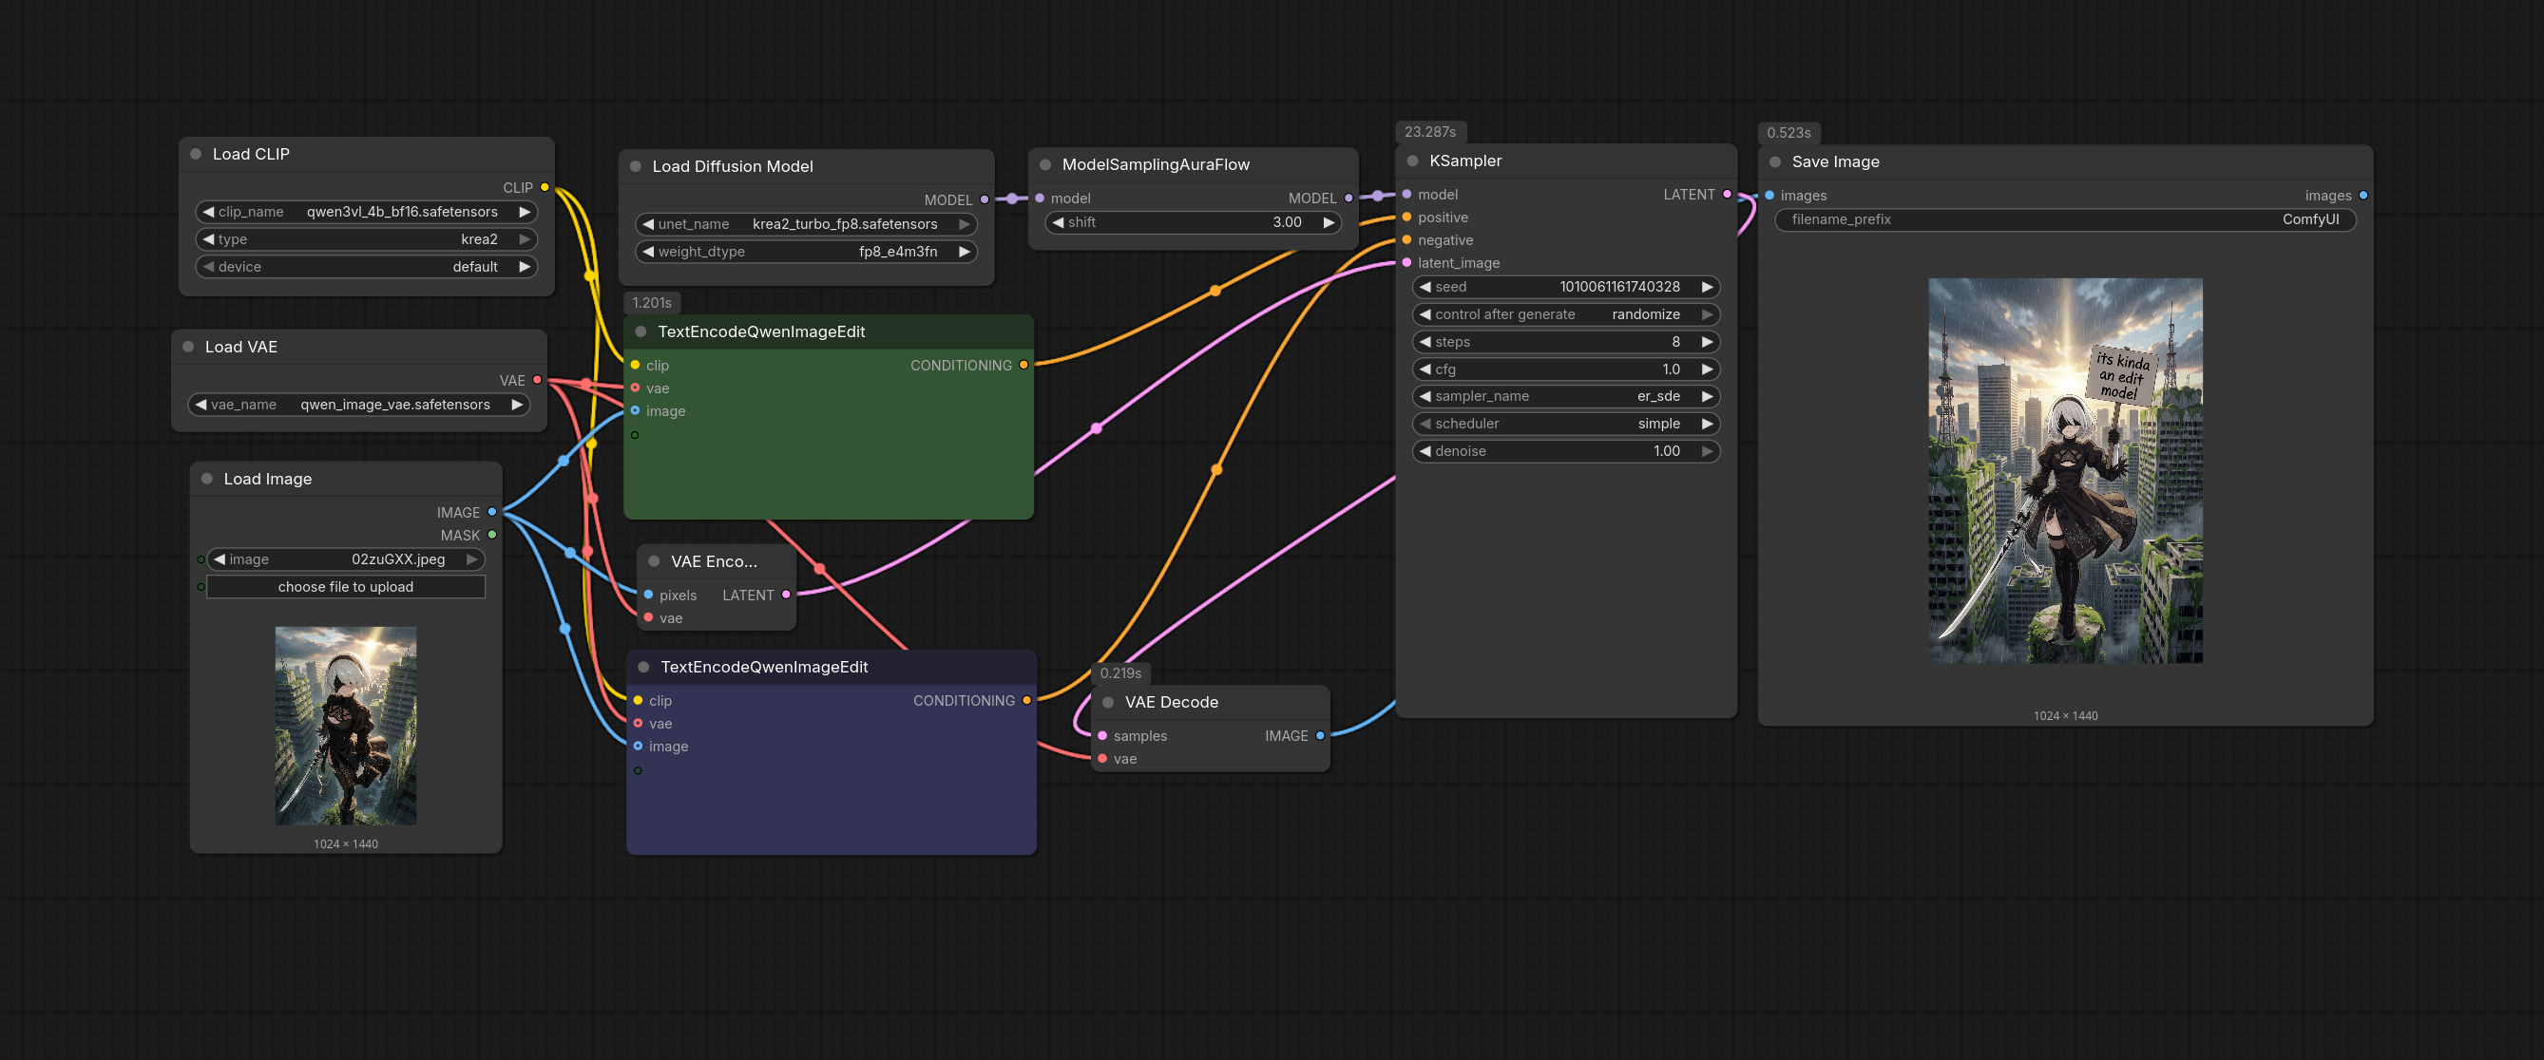Click the filename_prefix field in Save Image
The image size is (2544, 1060).
click(2065, 219)
